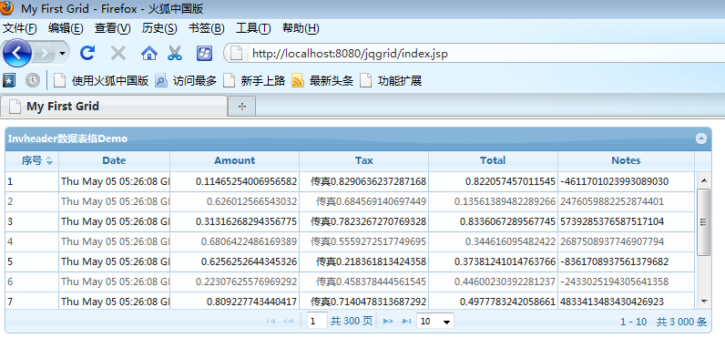Image resolution: width=725 pixels, height=338 pixels.
Task: Go to previous page pager icon
Action: pos(288,321)
